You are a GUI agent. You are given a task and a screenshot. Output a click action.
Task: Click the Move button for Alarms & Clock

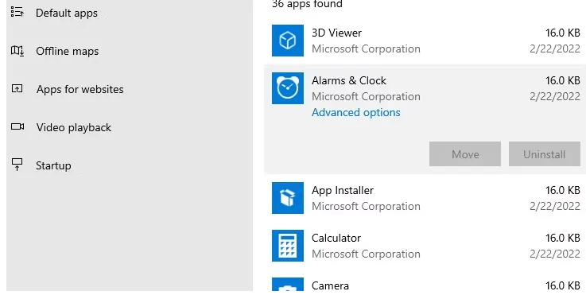[465, 154]
